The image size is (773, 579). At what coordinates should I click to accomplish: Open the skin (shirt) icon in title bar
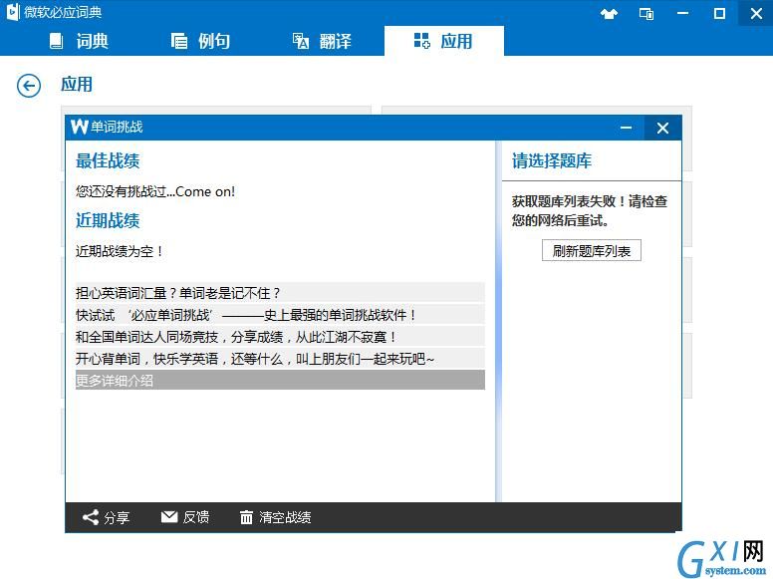[609, 13]
